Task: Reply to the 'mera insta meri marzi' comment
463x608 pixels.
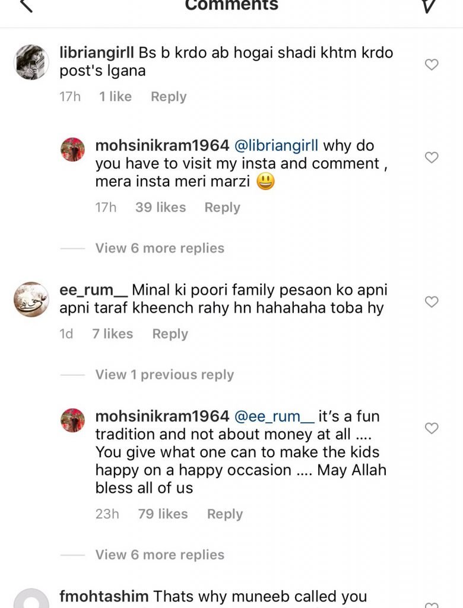Action: 222,207
